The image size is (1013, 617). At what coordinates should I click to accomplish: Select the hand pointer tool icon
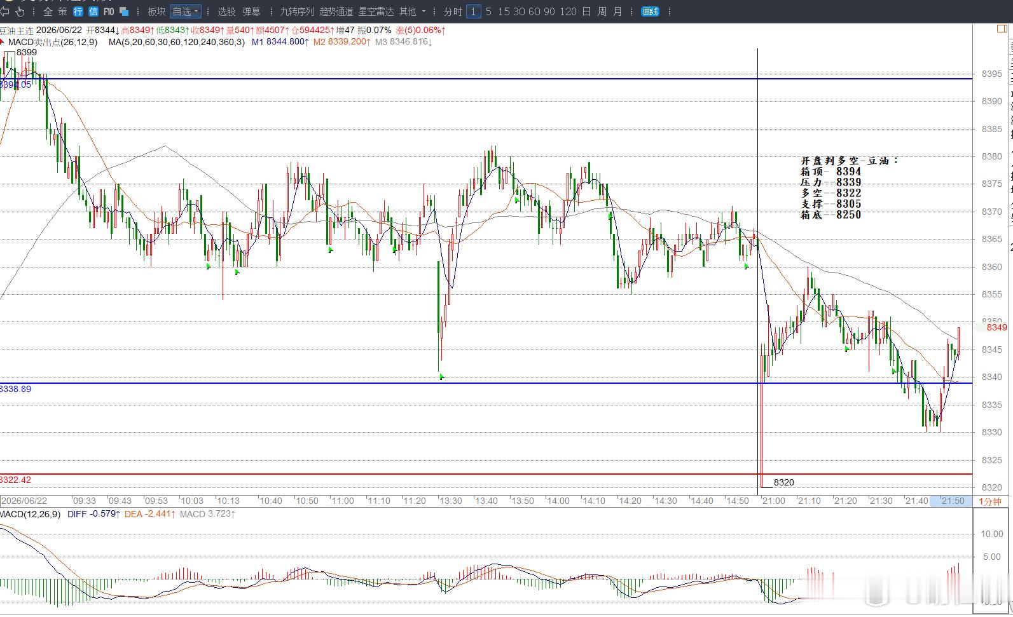click(x=20, y=11)
